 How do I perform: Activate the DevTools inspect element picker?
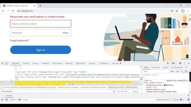click(2, 63)
